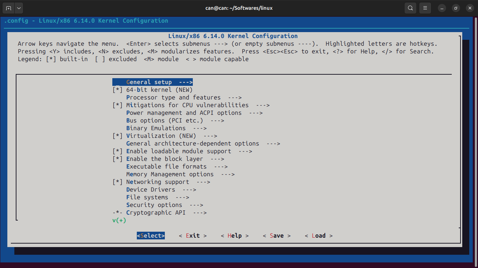Toggle the Networking support checkbox
Image resolution: width=478 pixels, height=268 pixels.
(118, 182)
